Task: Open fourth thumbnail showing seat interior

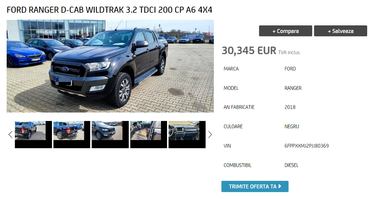Action: point(148,134)
